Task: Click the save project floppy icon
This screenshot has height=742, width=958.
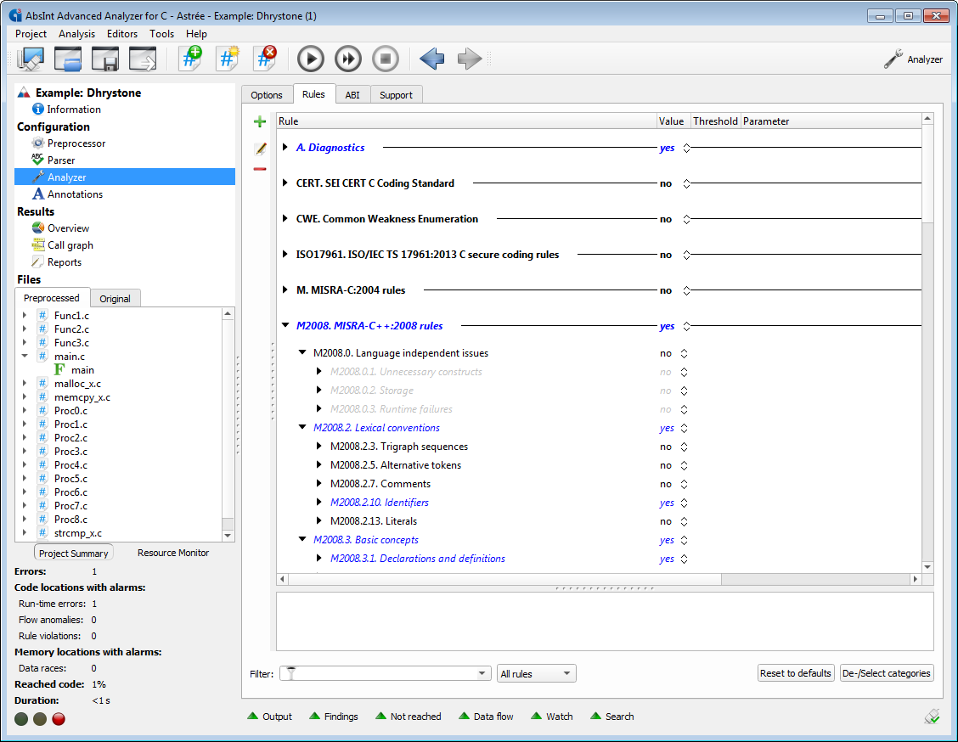Action: coord(105,59)
